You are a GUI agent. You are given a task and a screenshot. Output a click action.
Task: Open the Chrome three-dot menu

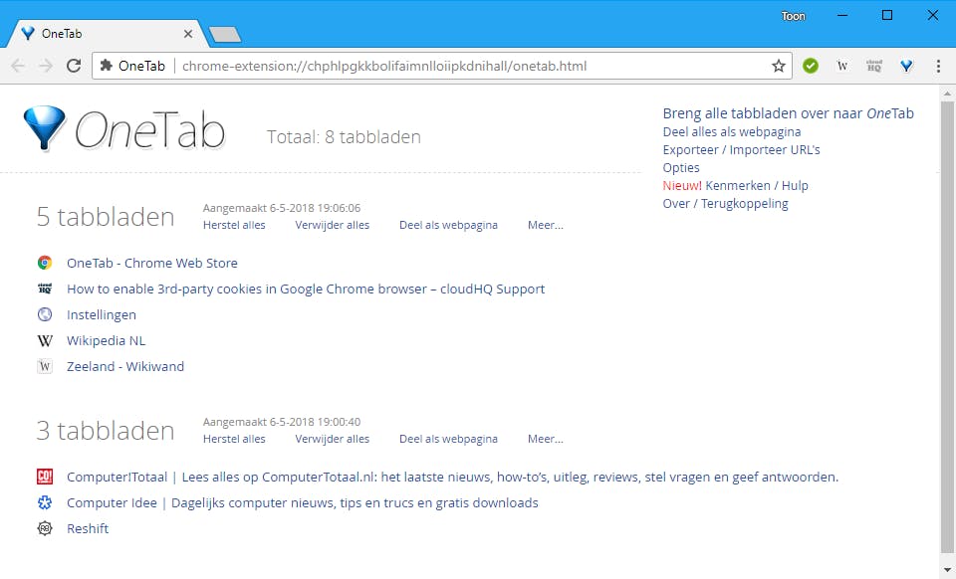click(938, 66)
